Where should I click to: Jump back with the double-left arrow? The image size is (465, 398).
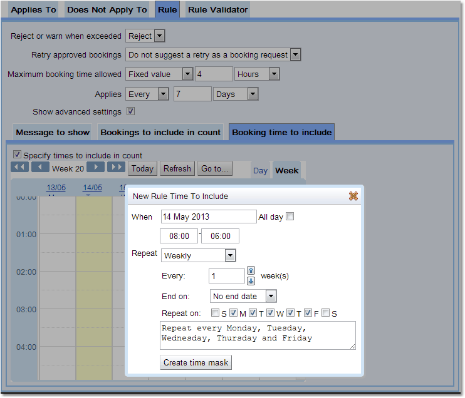coord(20,168)
